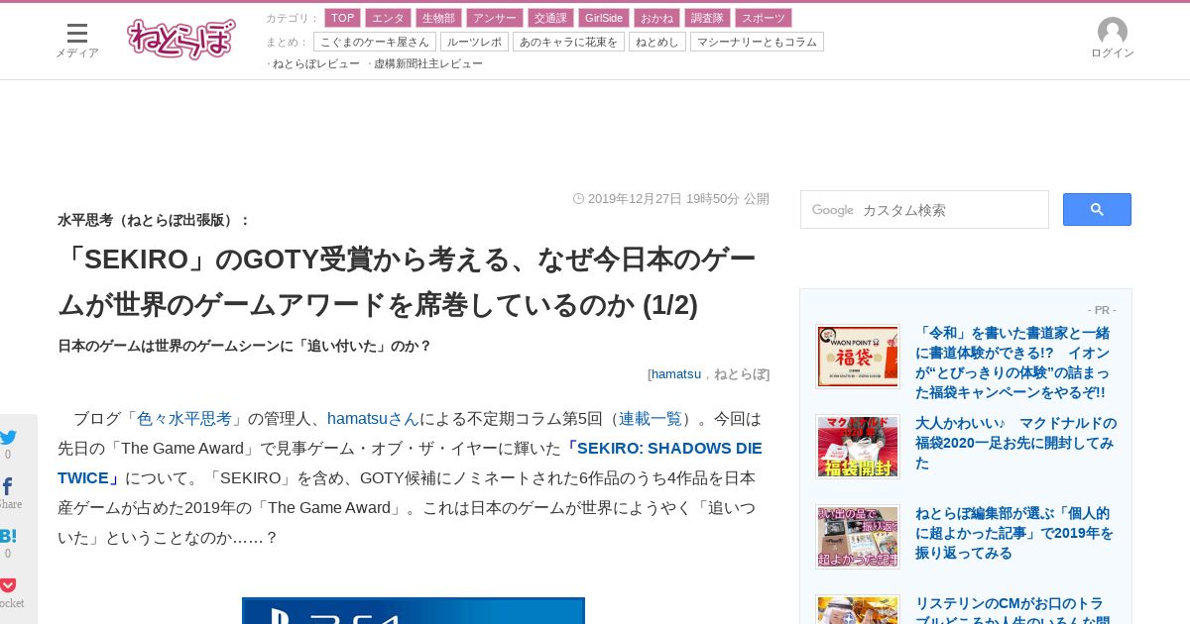Read リステリンのCM article link
Viewport: 1190px width, 624px height.
(x=1012, y=609)
